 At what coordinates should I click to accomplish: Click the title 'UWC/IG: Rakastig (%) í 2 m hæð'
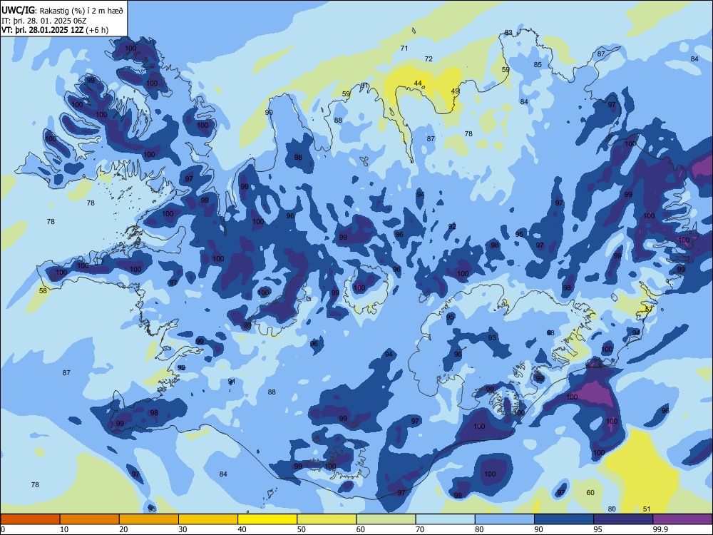tap(62, 9)
